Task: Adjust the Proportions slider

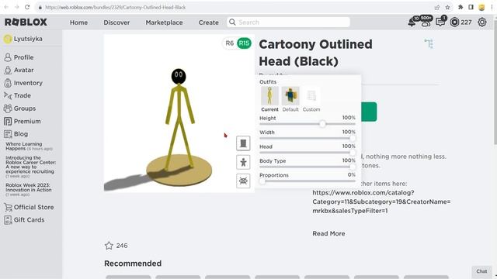Action: point(308,181)
